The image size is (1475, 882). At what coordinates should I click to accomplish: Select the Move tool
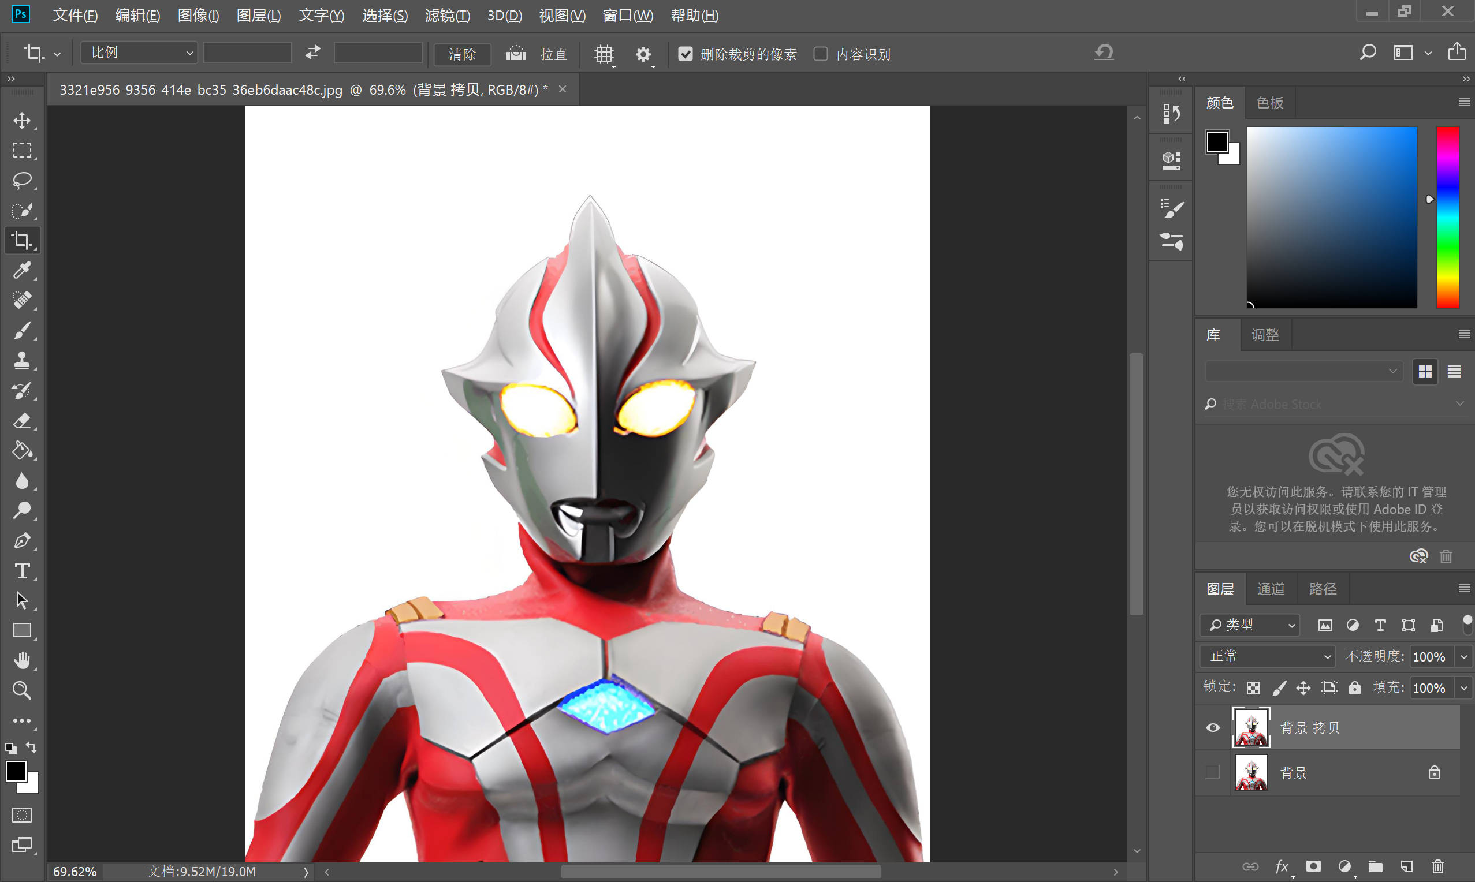pyautogui.click(x=22, y=121)
